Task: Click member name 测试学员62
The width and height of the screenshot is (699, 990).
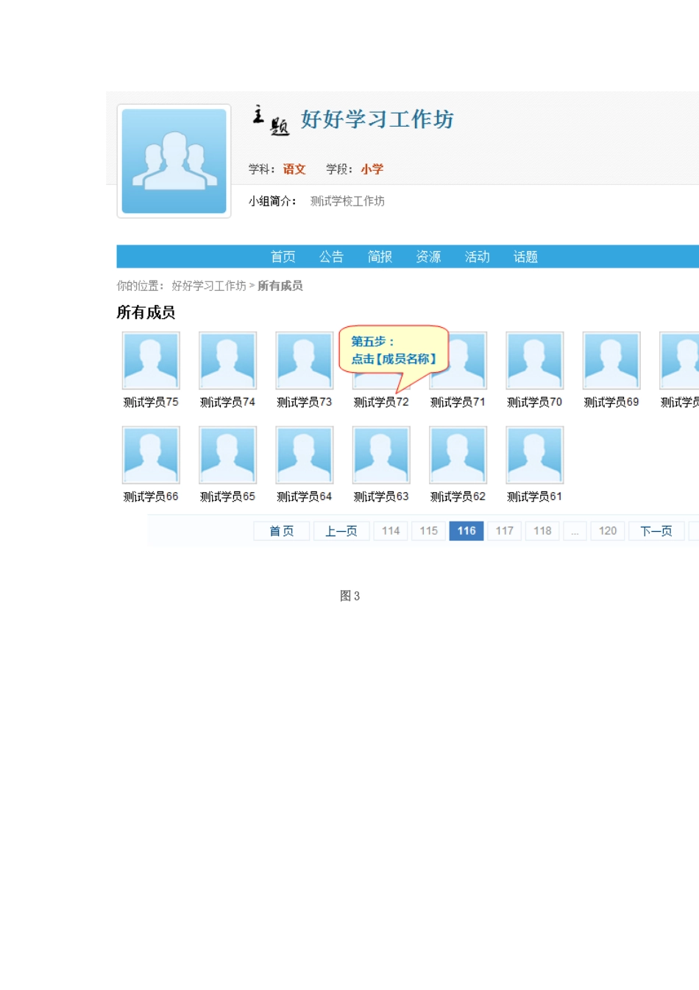Action: [x=458, y=496]
